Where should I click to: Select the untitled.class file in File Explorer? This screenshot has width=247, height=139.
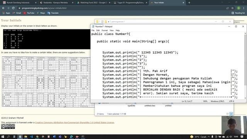150,105
